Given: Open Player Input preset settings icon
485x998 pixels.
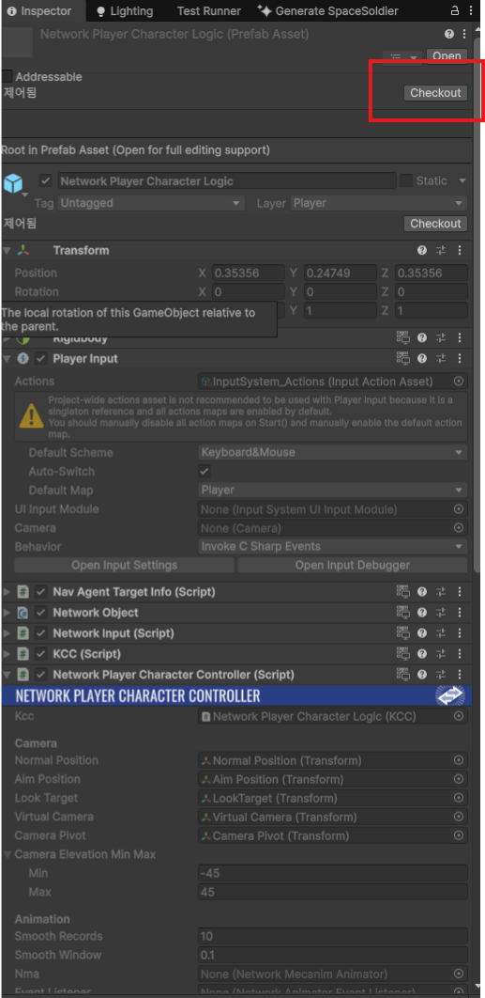Looking at the screenshot, I should 441,359.
